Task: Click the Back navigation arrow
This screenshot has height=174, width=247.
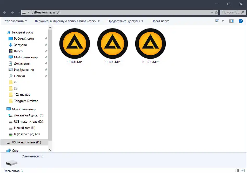Action: coord(5,12)
